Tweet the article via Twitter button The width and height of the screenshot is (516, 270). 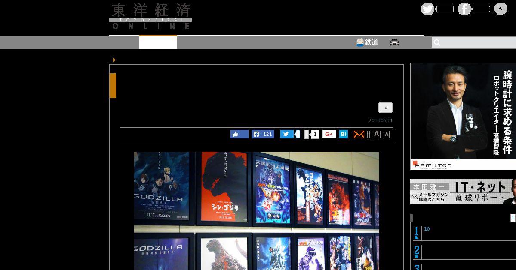[x=287, y=134]
